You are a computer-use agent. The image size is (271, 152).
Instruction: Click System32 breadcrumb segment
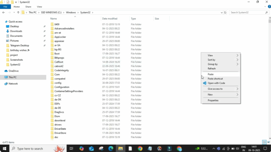point(85,12)
